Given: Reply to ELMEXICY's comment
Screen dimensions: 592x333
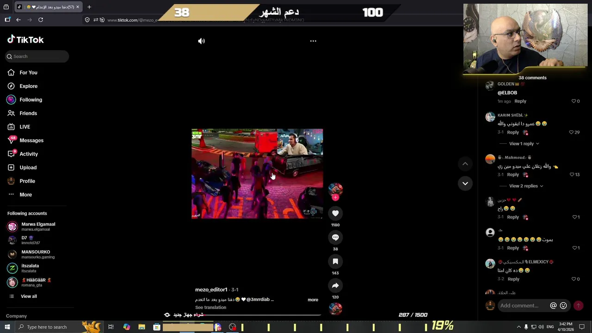Looking at the screenshot, I should click(513, 279).
